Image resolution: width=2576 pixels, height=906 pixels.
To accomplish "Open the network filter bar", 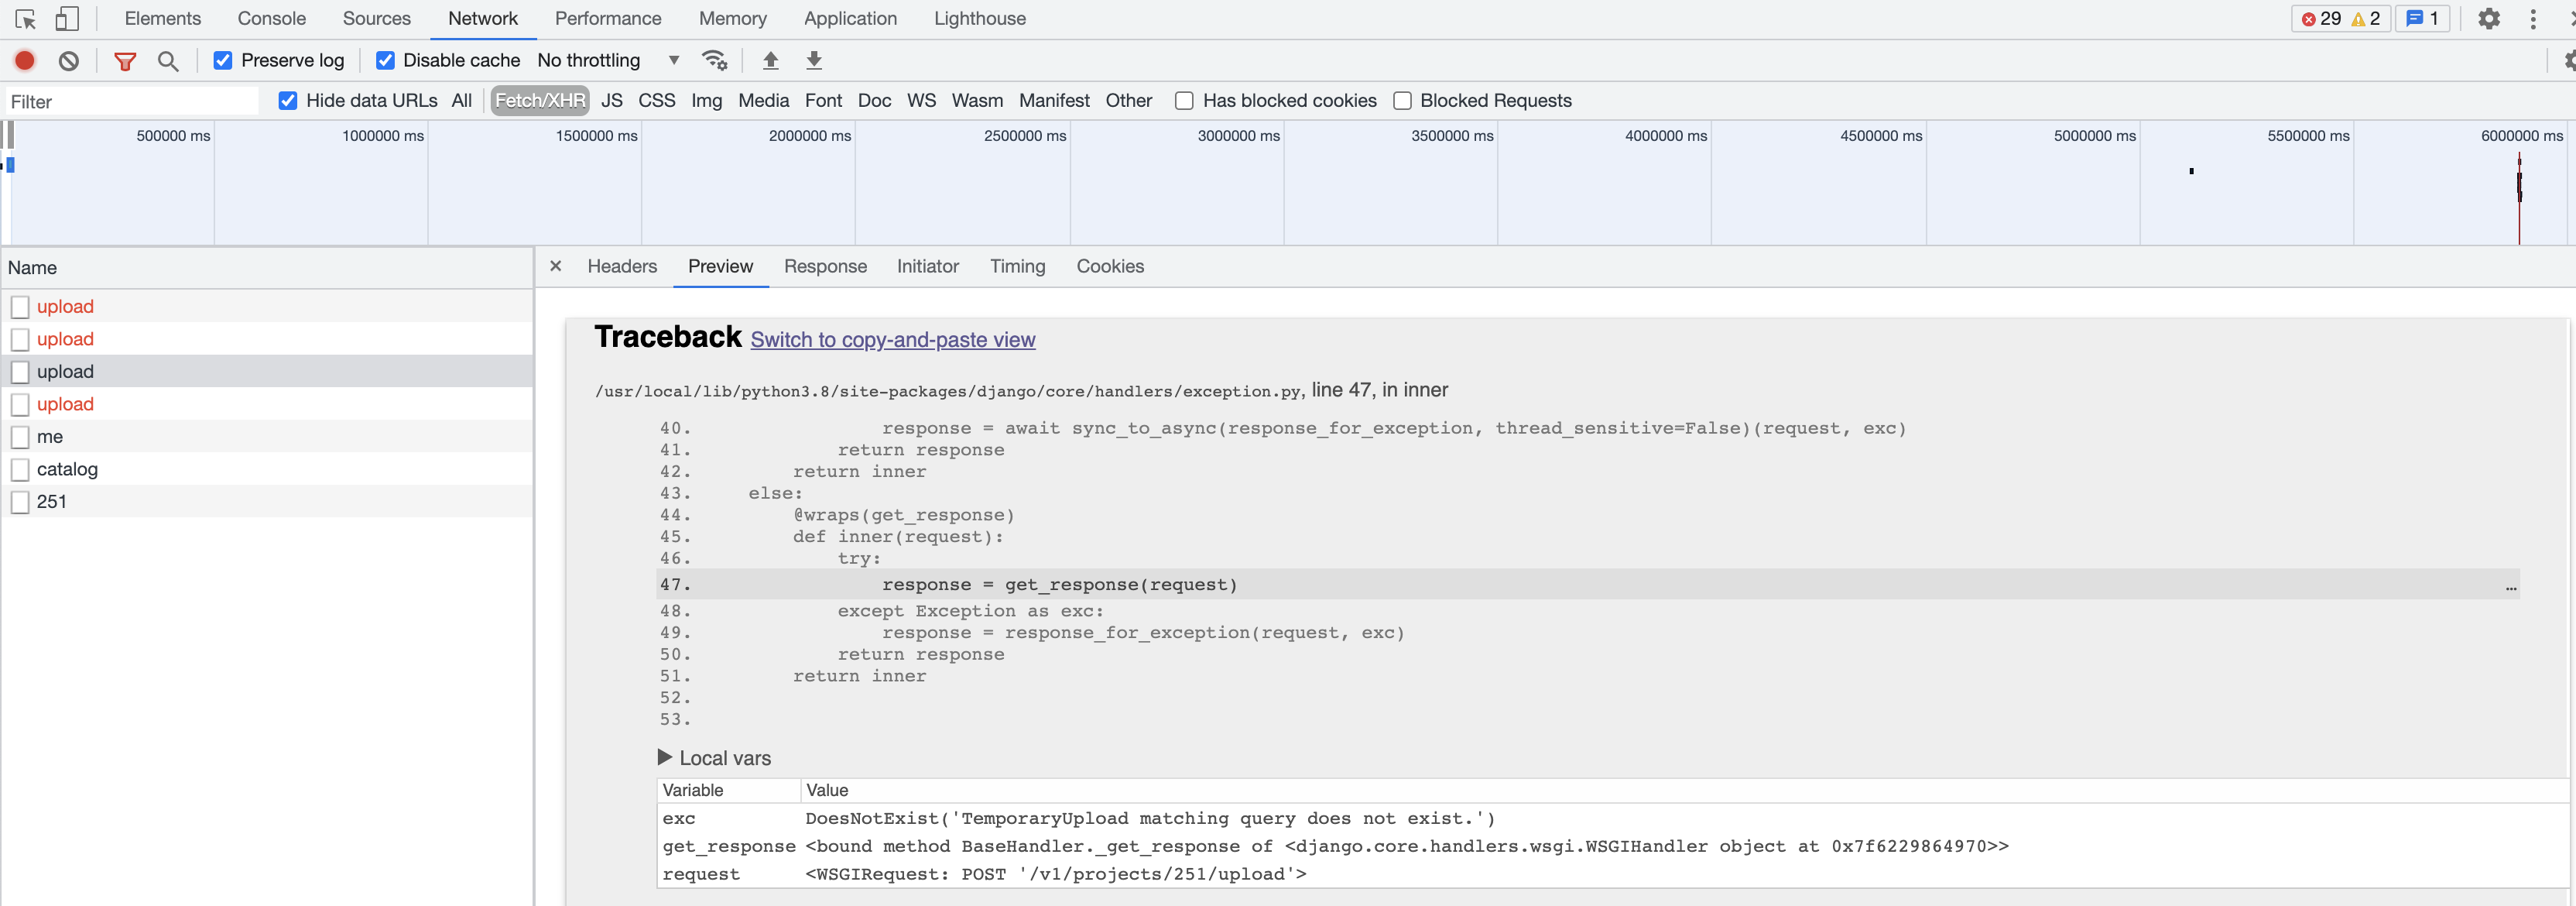I will click(x=124, y=60).
